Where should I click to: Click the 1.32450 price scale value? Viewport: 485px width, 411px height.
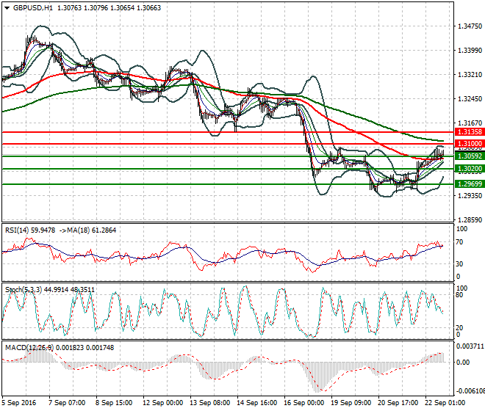tap(470, 99)
